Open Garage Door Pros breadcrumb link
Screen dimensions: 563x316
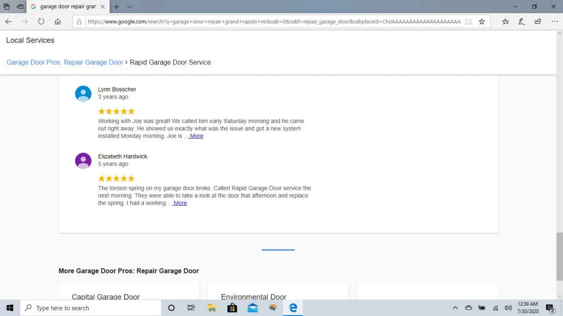point(65,63)
